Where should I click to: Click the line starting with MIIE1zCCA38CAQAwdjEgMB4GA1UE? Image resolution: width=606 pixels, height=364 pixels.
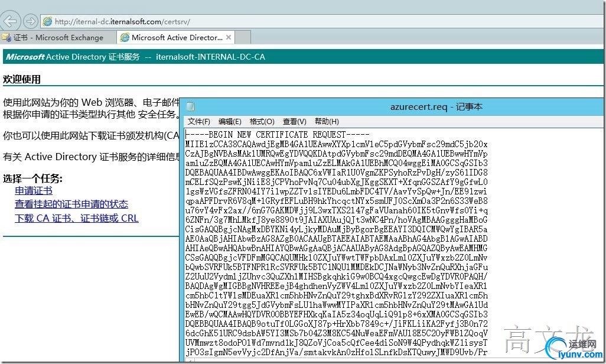pos(336,144)
